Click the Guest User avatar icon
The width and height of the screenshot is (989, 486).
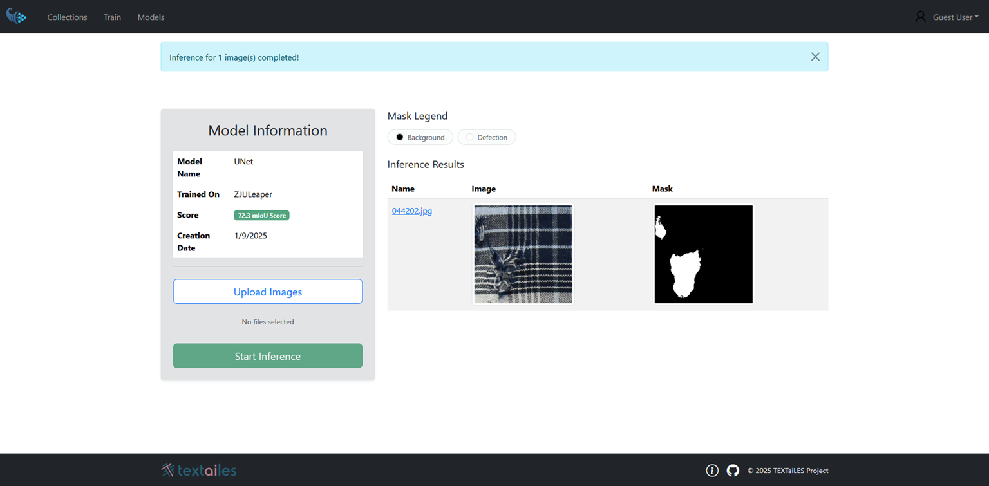coord(920,17)
